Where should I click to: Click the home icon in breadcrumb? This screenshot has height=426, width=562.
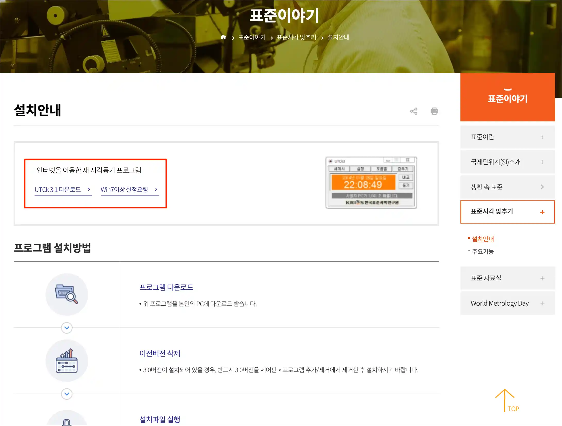point(223,37)
